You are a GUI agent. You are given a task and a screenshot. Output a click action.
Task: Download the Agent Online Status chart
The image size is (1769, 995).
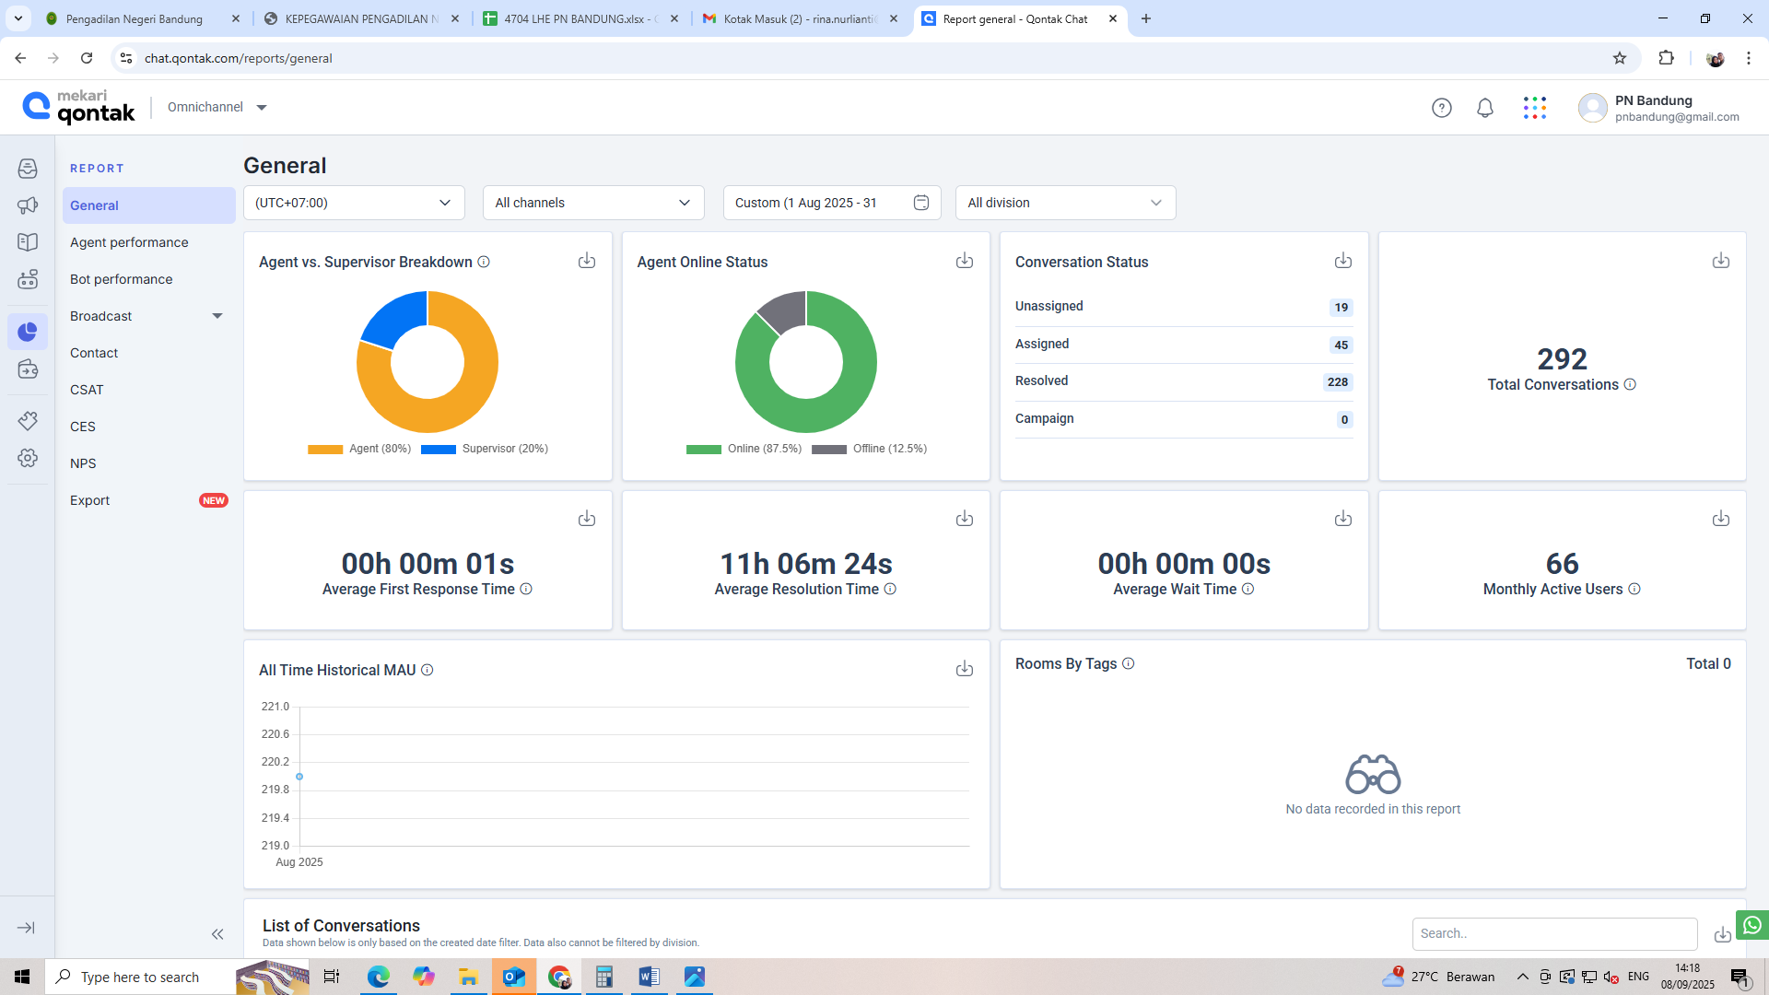tap(964, 262)
